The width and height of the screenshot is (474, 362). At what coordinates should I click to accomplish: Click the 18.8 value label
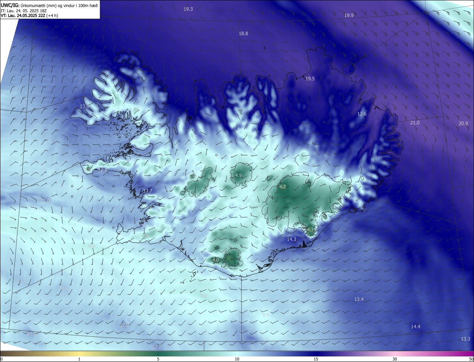click(x=243, y=33)
